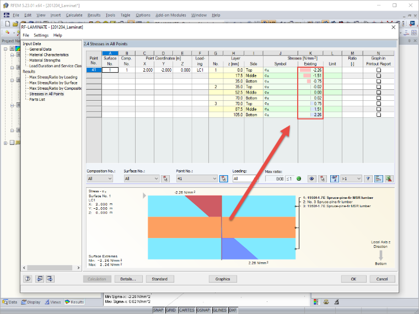Check Graph in Printout for layer 3 Top
The height and width of the screenshot is (314, 419).
(378, 104)
